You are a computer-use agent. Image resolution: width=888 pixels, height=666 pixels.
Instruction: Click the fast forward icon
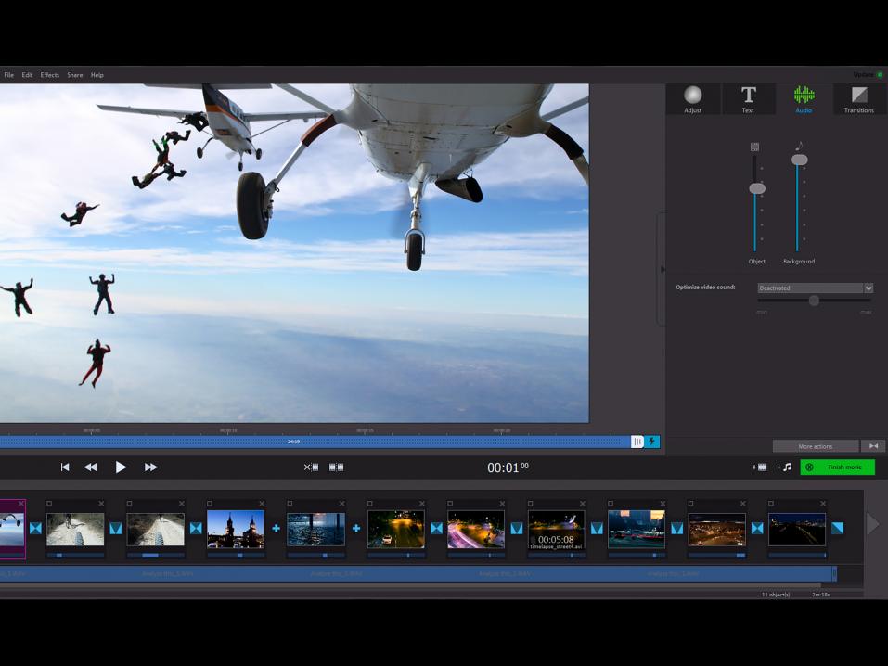click(151, 467)
